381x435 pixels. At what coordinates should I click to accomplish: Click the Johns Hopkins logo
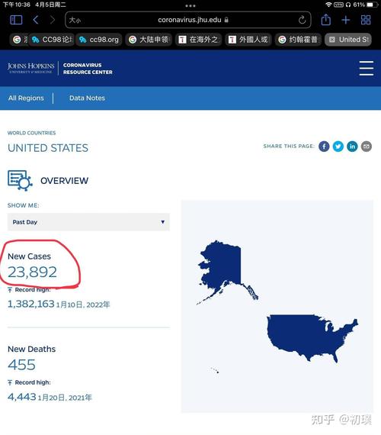pyautogui.click(x=30, y=68)
